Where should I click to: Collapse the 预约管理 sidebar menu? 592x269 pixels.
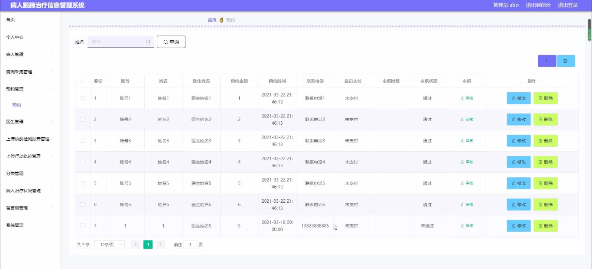point(30,89)
